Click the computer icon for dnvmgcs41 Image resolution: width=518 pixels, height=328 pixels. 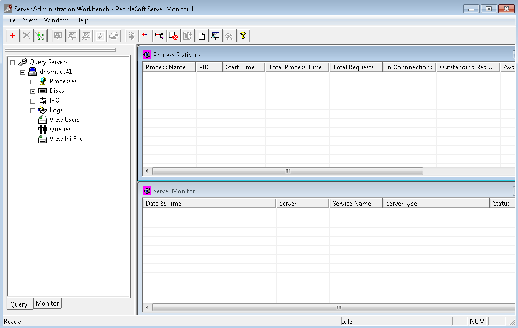(33, 72)
